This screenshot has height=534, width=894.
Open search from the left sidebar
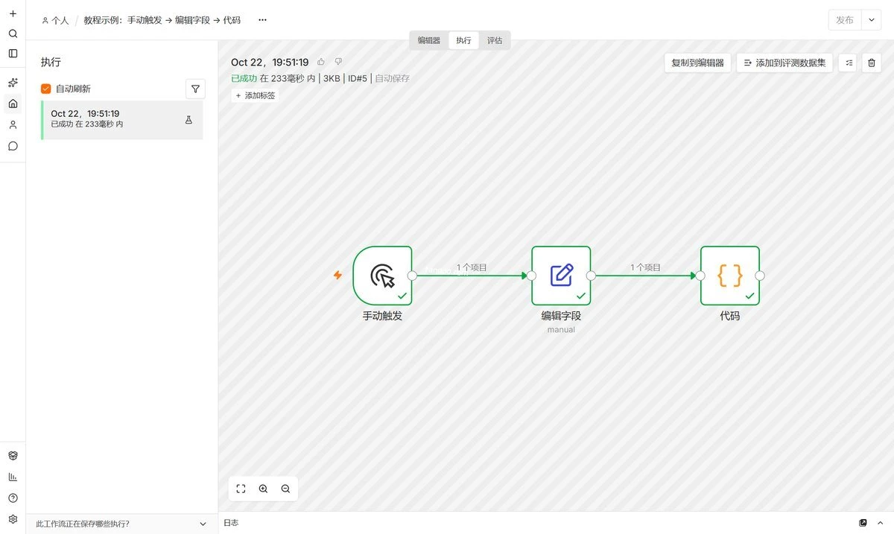click(x=13, y=34)
